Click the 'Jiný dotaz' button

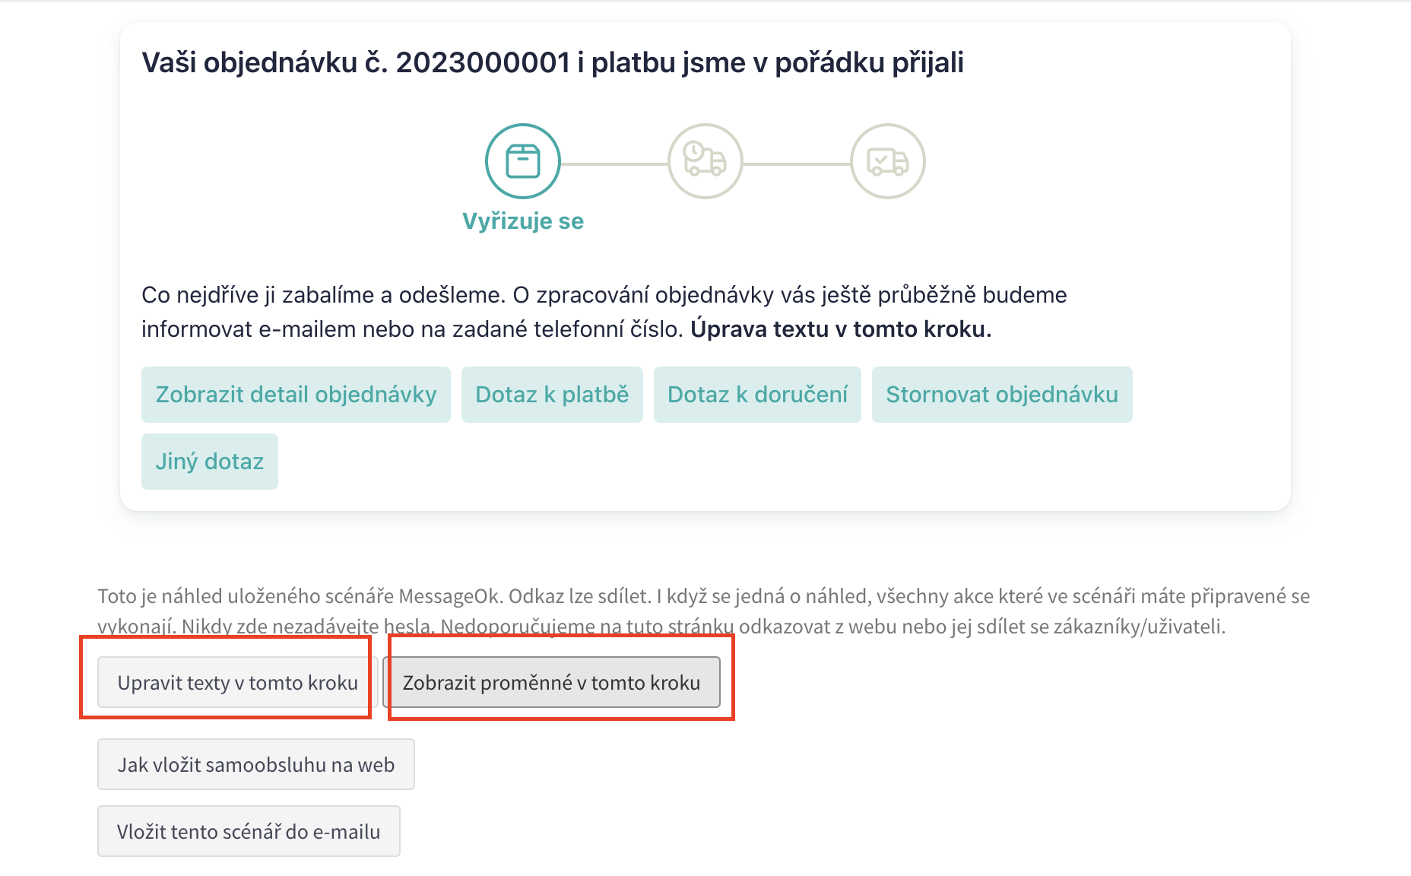point(210,462)
